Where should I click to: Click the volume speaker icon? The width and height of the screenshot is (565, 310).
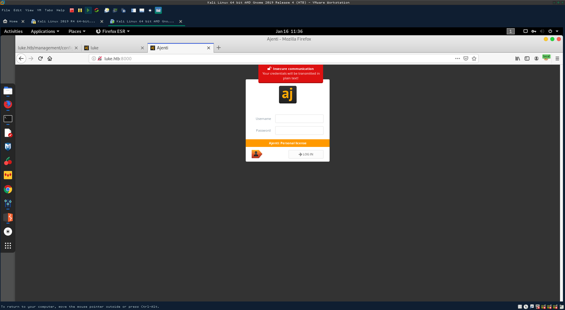[x=542, y=31]
